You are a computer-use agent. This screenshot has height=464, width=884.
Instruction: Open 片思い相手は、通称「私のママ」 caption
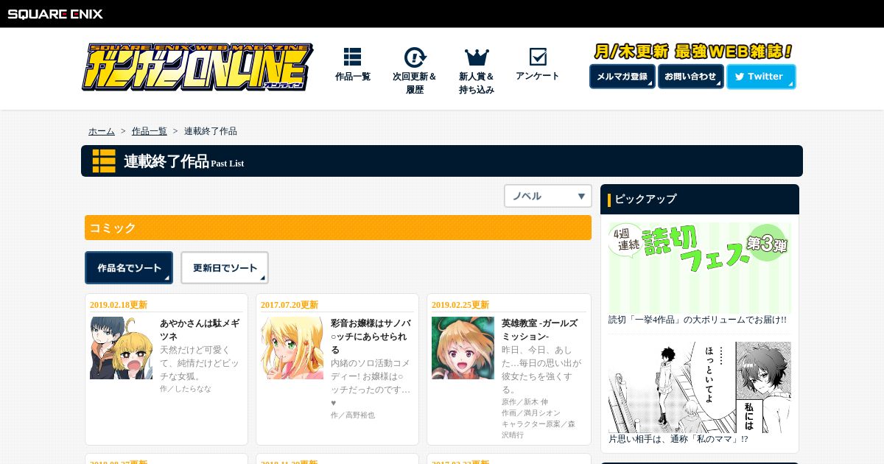678,439
